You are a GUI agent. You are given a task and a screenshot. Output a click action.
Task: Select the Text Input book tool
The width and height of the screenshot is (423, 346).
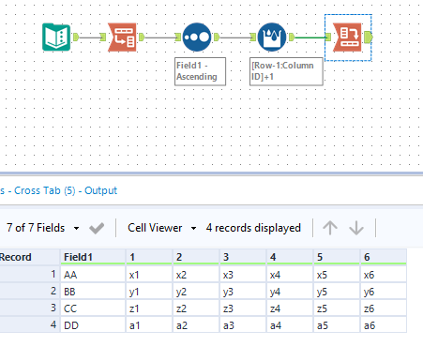click(x=56, y=37)
